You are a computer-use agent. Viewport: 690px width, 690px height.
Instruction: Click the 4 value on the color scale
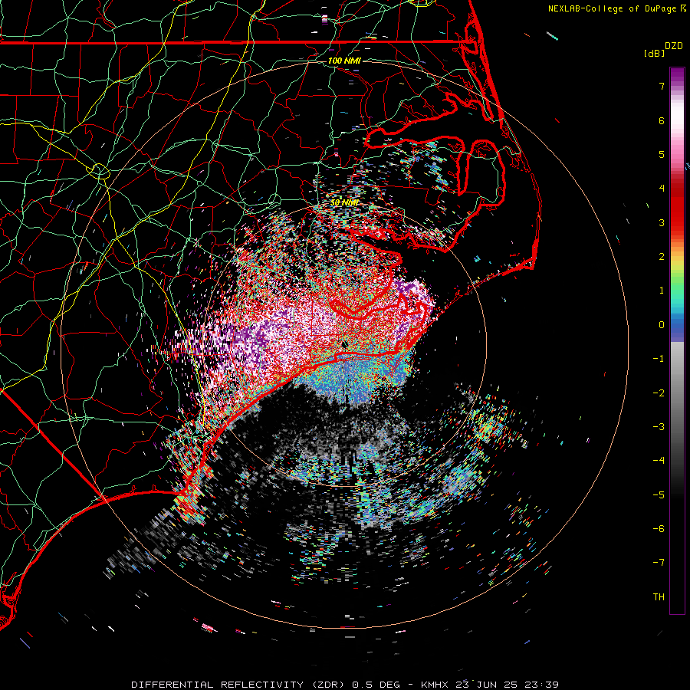pos(662,189)
